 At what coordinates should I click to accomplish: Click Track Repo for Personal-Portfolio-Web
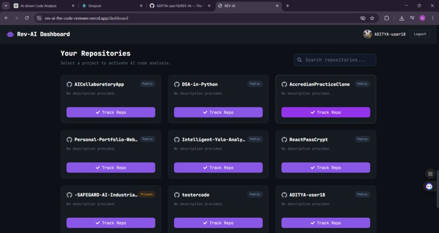111,168
